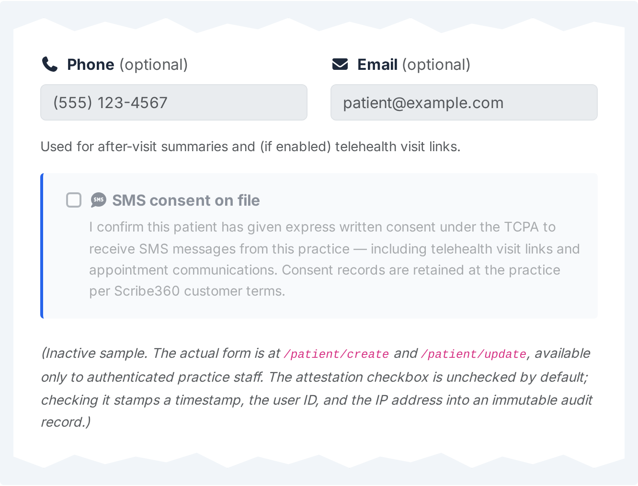Screen dimensions: 638x486
Task: Click the SMS speech bubble icon
Action: (99, 200)
